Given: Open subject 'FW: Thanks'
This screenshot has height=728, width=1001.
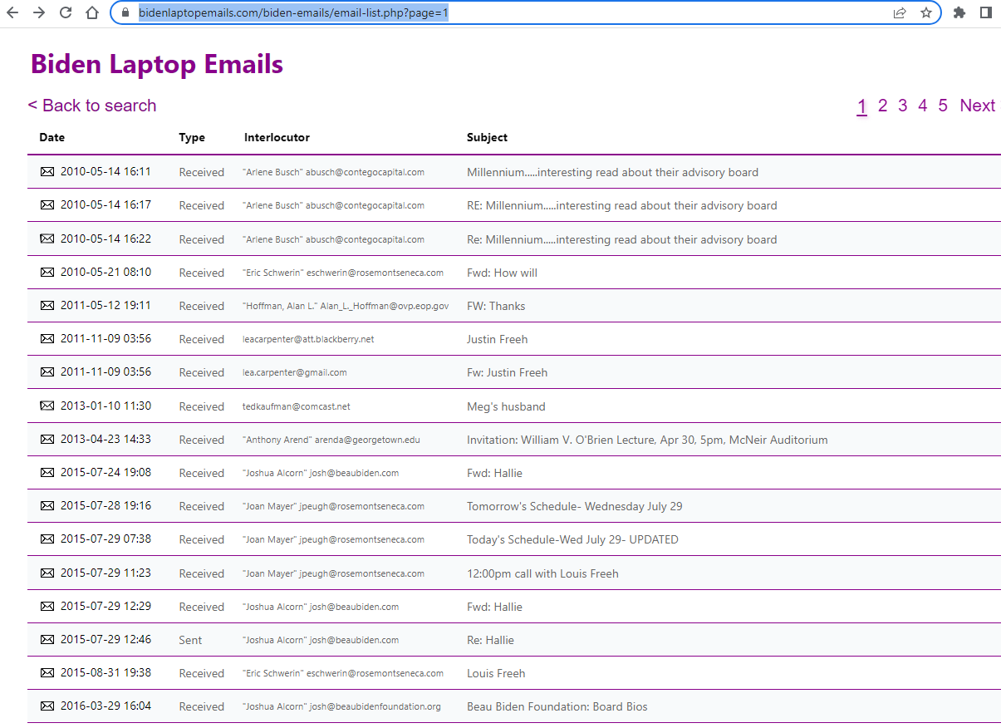Looking at the screenshot, I should point(496,306).
